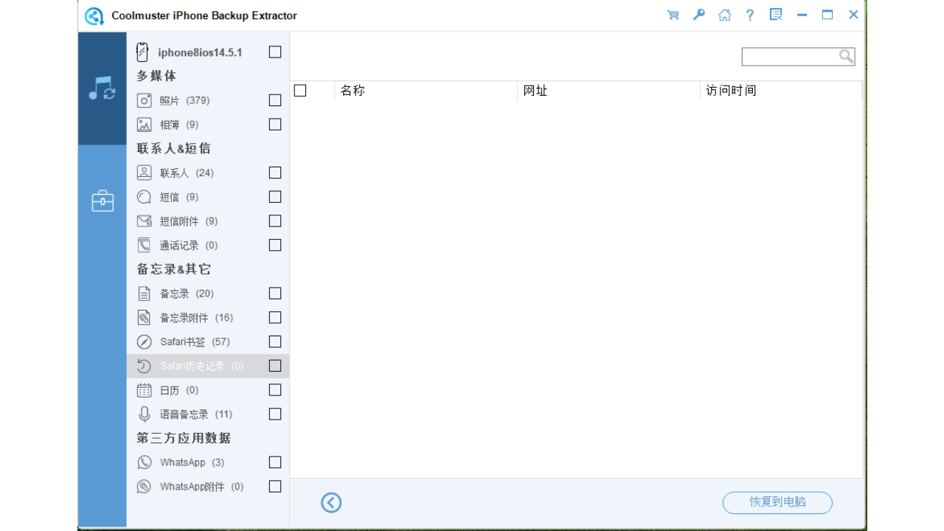Click the search magnifier icon
This screenshot has width=944, height=531.
click(846, 56)
